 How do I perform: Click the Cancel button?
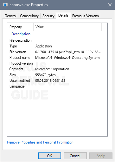pyautogui.click(x=75, y=156)
